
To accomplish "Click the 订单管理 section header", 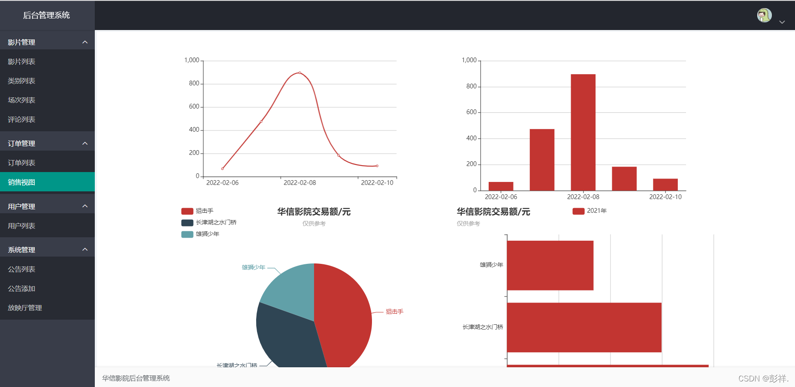I will click(47, 143).
